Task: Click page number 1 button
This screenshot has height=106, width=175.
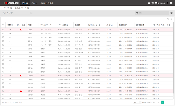Action: (163, 102)
